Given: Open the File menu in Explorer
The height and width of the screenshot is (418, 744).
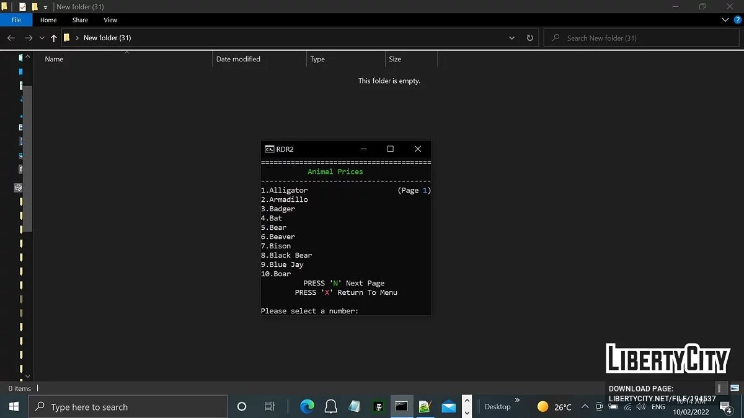Looking at the screenshot, I should tap(16, 20).
